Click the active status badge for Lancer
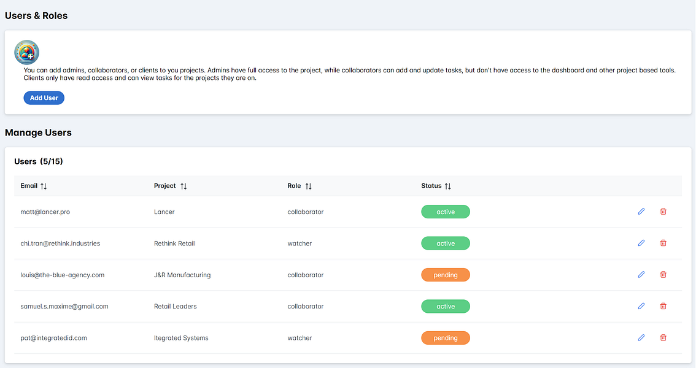 (x=446, y=212)
